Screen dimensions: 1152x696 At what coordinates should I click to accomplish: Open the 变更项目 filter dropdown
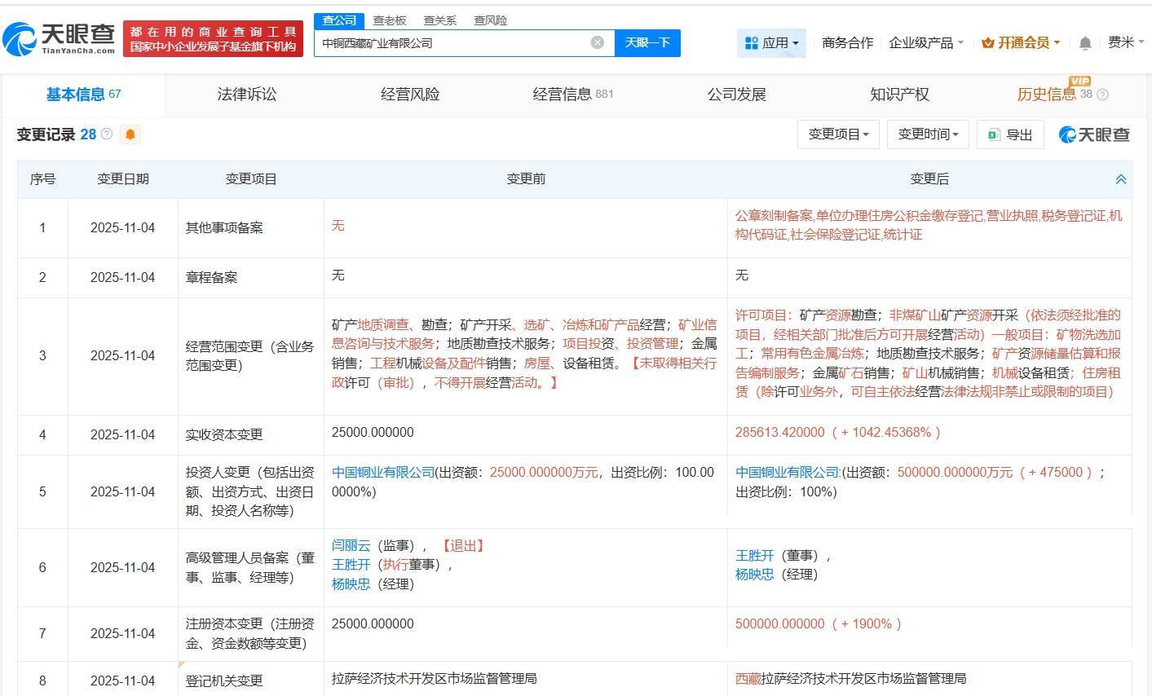point(838,134)
